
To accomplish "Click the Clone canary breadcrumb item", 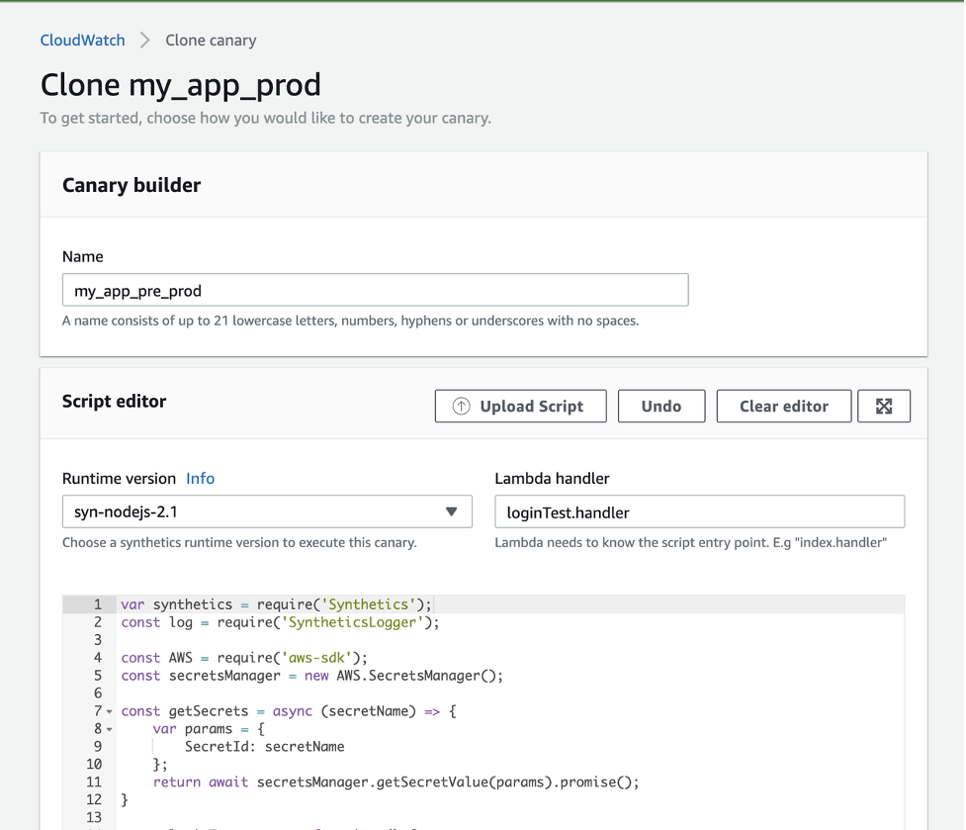I will click(211, 40).
